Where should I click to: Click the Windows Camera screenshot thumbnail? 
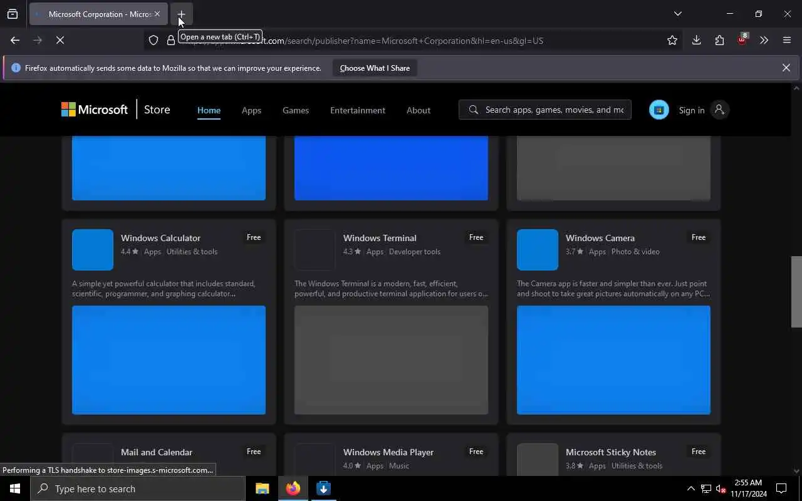[613, 360]
